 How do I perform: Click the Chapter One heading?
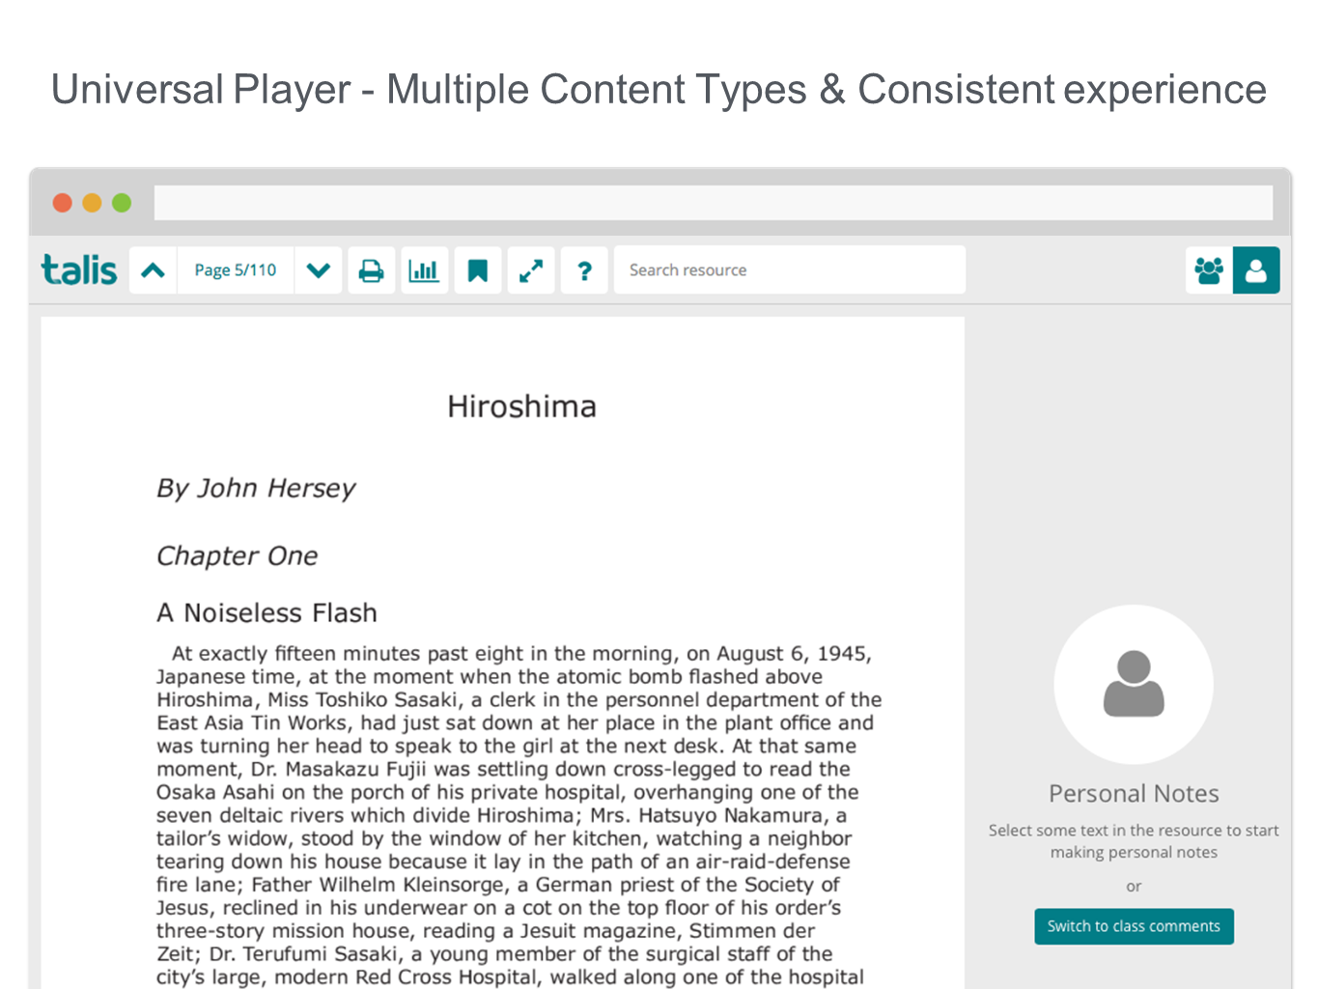pyautogui.click(x=238, y=556)
